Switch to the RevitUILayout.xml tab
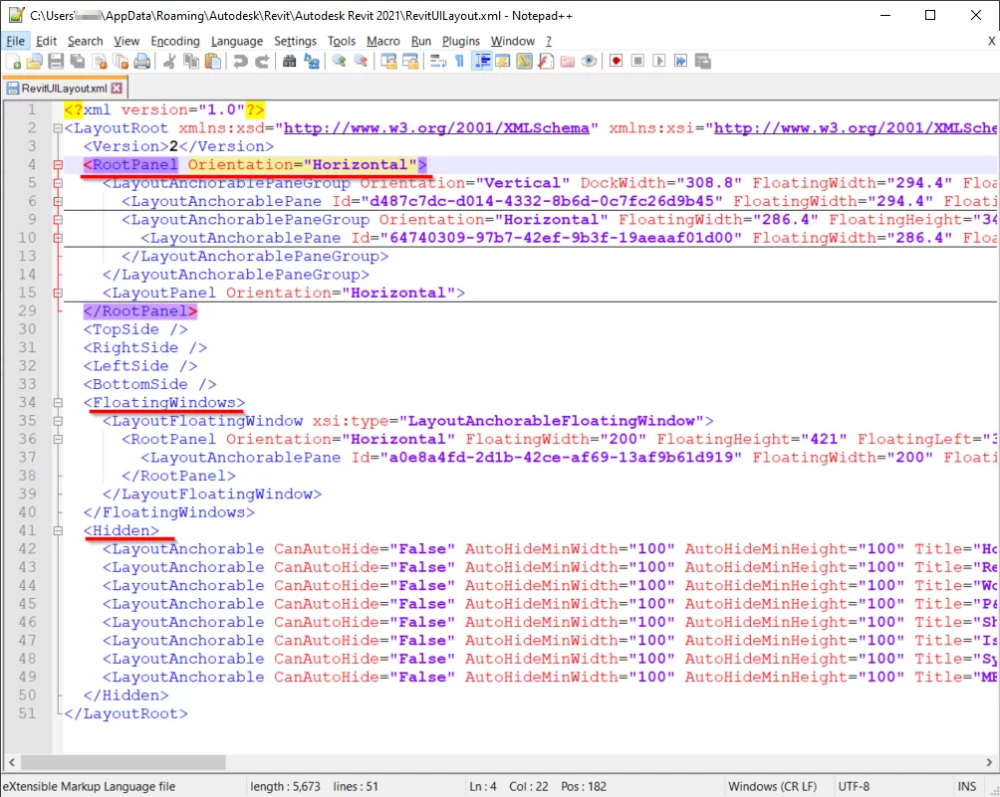 63,88
